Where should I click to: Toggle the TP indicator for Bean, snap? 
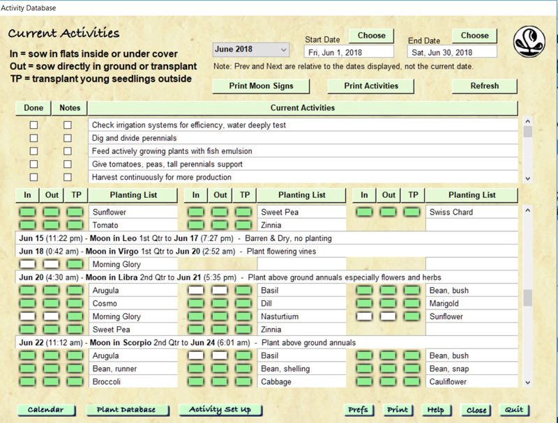point(412,369)
